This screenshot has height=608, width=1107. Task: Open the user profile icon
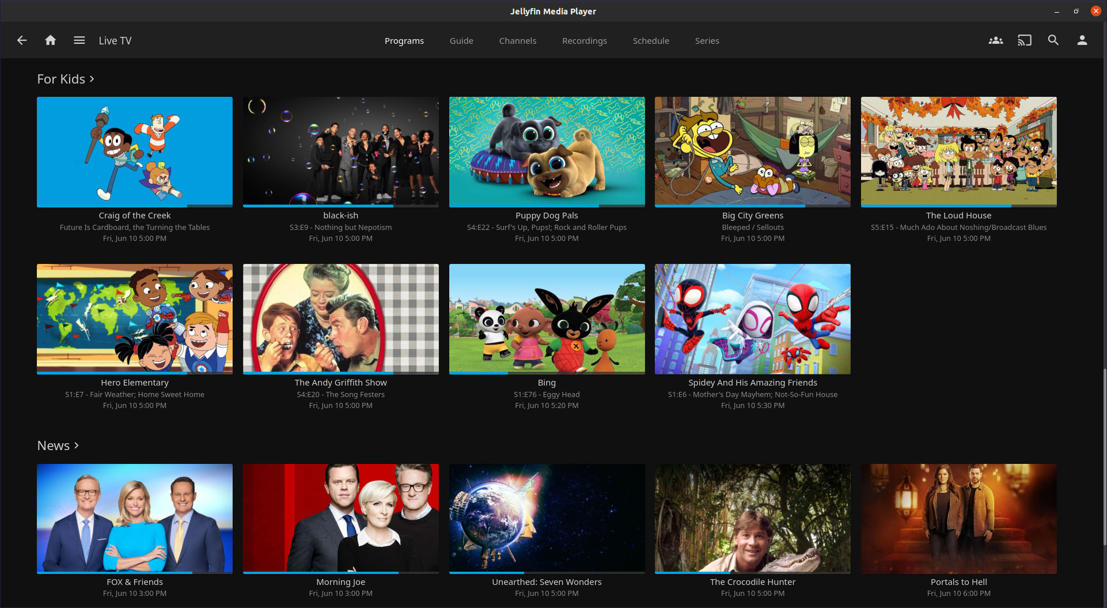click(1082, 40)
